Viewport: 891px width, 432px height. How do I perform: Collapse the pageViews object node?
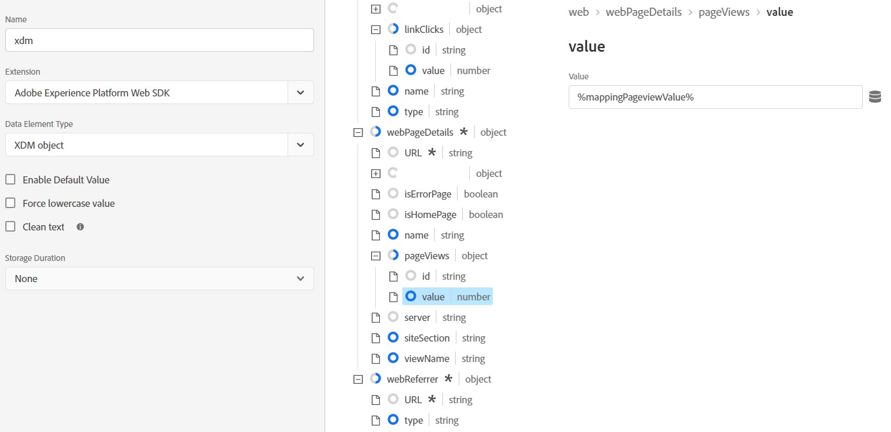click(x=376, y=256)
